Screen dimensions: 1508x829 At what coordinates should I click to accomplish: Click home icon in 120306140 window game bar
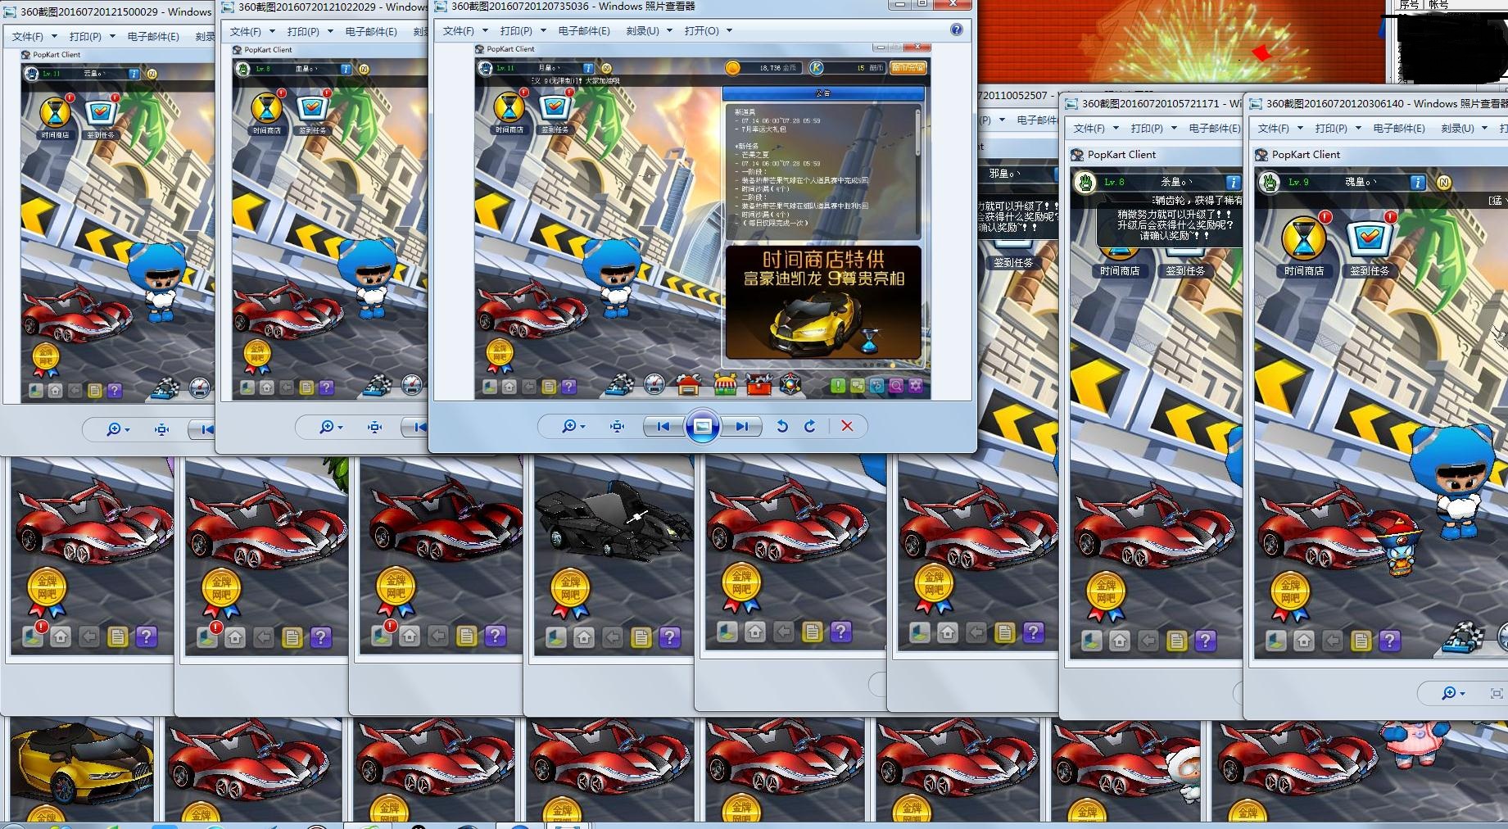pos(1303,640)
